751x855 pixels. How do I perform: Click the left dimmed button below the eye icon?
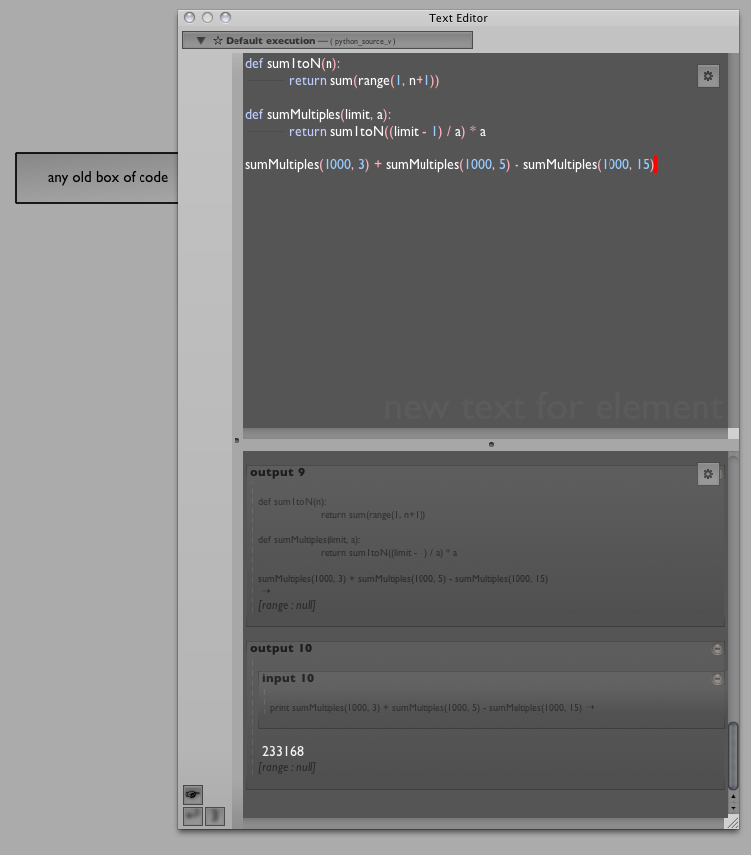193,816
